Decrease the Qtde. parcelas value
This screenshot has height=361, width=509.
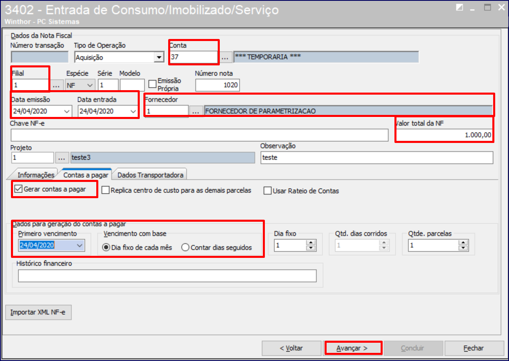pos(463,248)
